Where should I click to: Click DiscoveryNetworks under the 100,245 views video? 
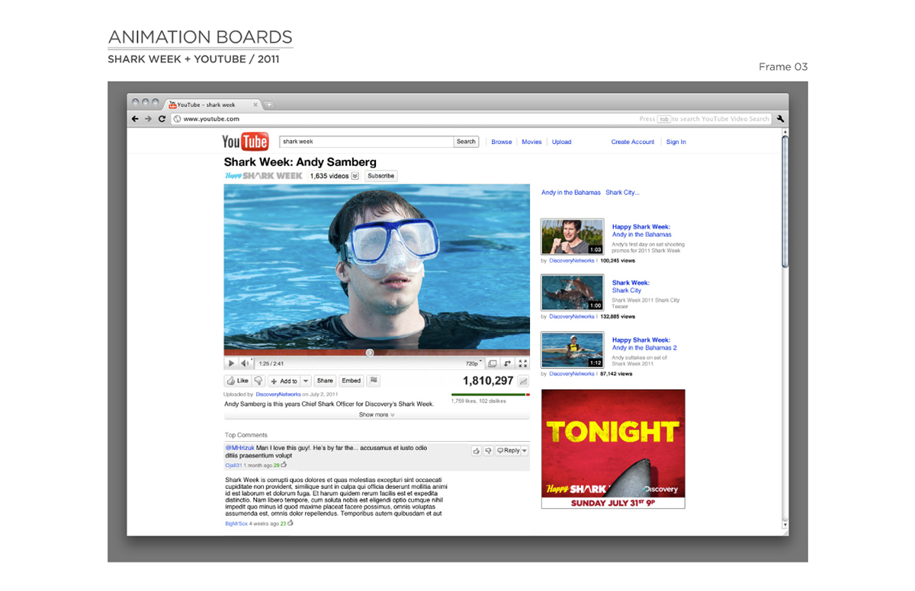[572, 260]
